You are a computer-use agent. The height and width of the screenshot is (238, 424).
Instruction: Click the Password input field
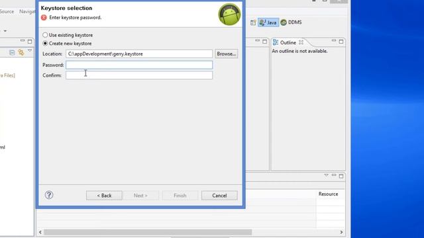139,65
